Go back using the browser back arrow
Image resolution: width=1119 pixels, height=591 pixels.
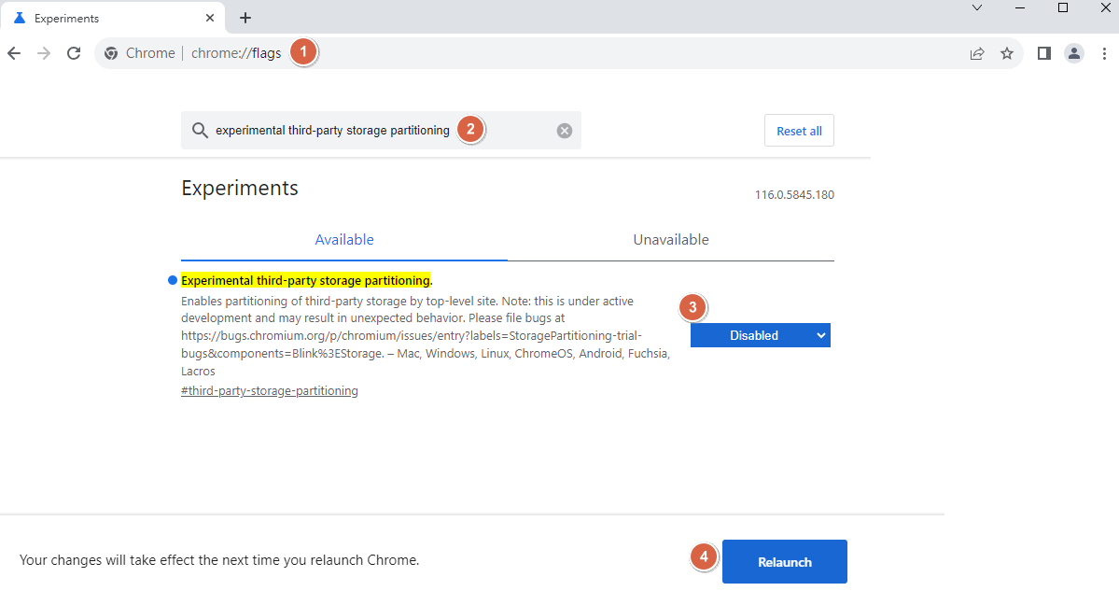click(14, 53)
